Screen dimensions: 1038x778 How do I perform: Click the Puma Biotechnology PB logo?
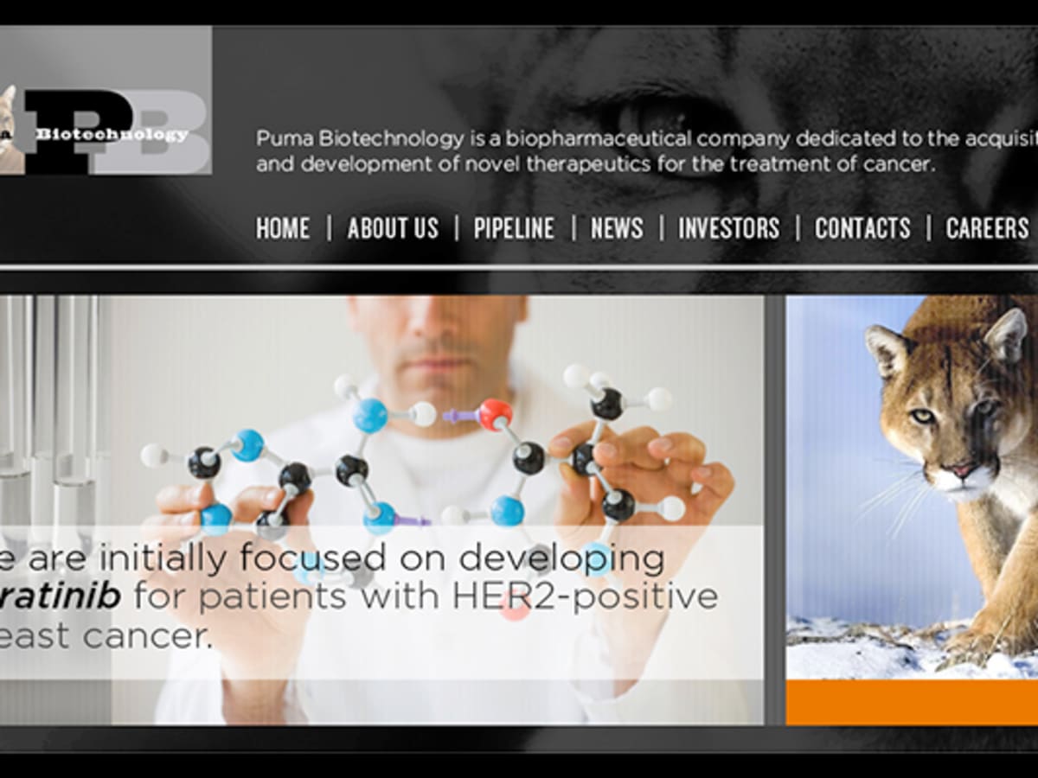(106, 100)
